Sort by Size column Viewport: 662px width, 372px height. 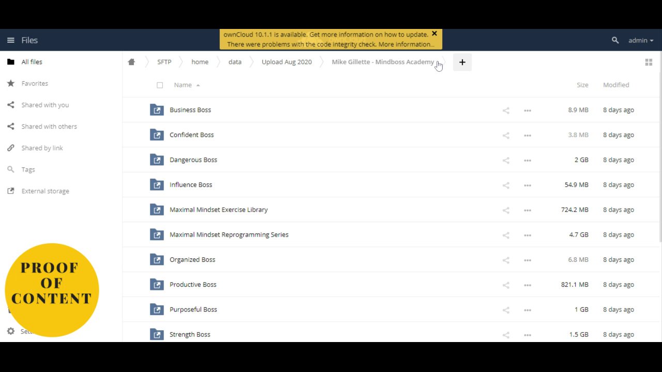(x=582, y=85)
